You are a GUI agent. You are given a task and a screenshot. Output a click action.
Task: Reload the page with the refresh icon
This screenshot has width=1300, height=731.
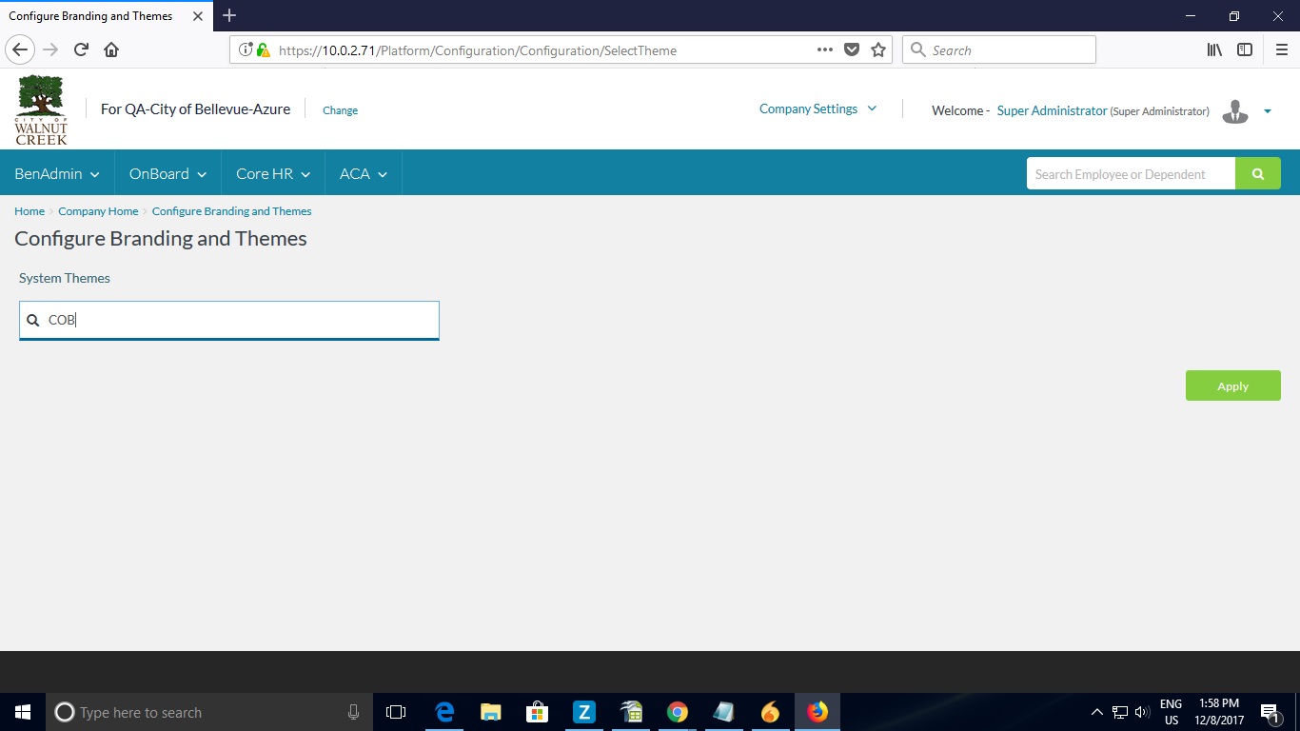point(82,50)
